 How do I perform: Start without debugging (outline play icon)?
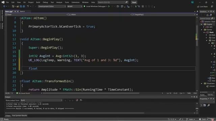pos(109,6)
